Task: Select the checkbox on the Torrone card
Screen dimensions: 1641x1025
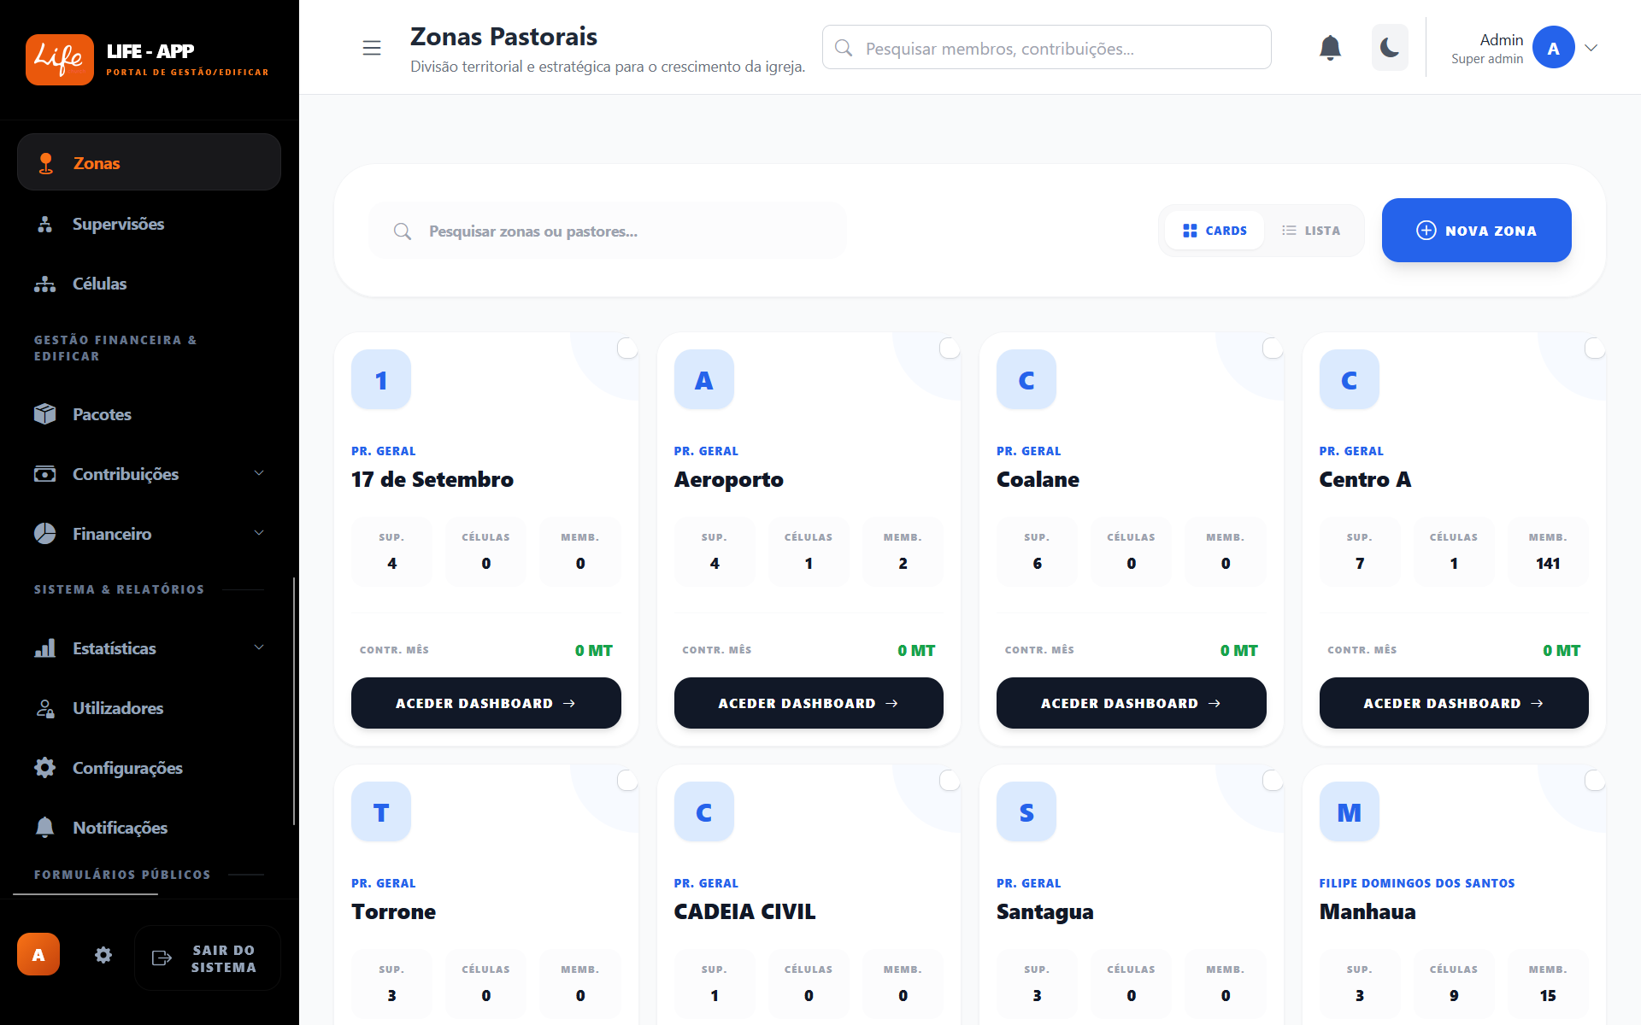Action: coord(627,779)
